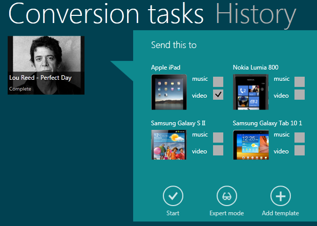The width and height of the screenshot is (317, 226).
Task: Enable music checkbox for Nokia Lumia 800
Action: click(x=300, y=82)
